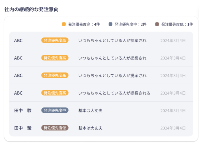Open 基本は大丈夫 comment beside 発注優先度中 badge
Screen dimensions: 199x144
[x=90, y=111]
